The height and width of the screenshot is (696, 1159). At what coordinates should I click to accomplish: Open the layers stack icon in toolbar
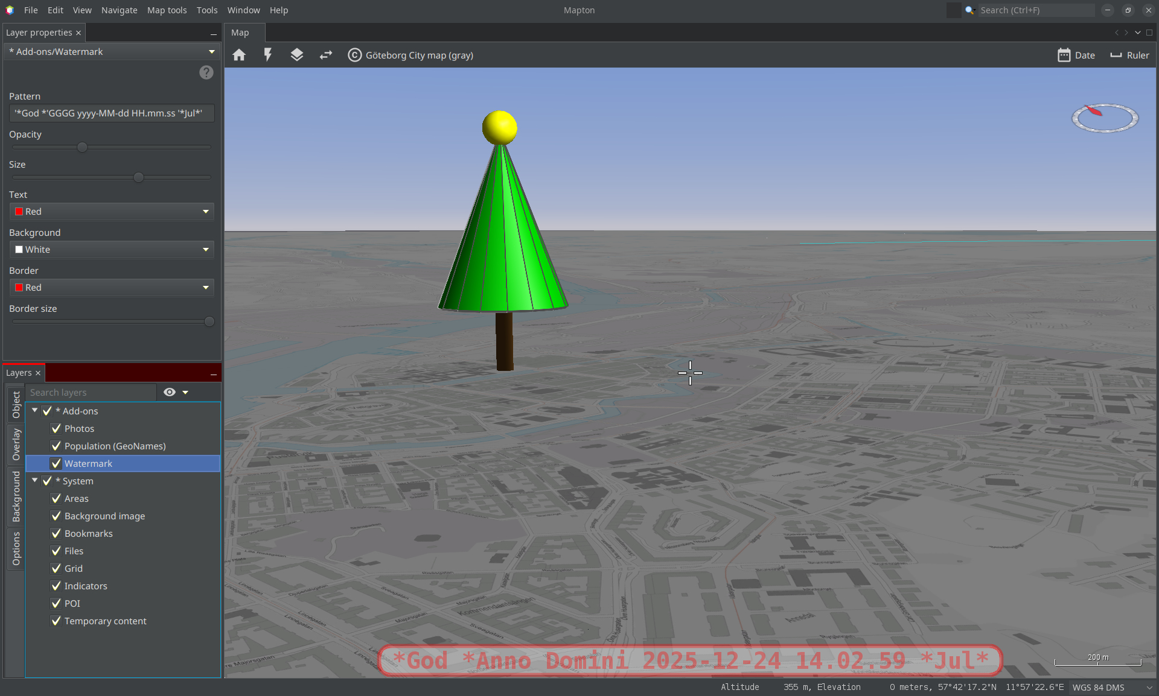tap(296, 55)
